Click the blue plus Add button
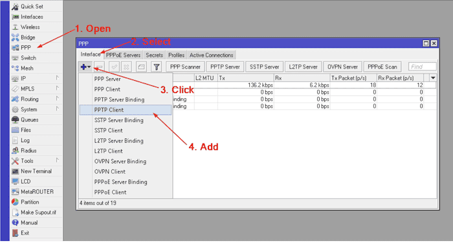453x243 pixels. [x=85, y=67]
